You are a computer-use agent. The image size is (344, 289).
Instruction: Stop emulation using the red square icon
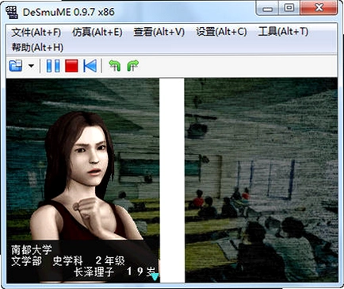coord(71,66)
